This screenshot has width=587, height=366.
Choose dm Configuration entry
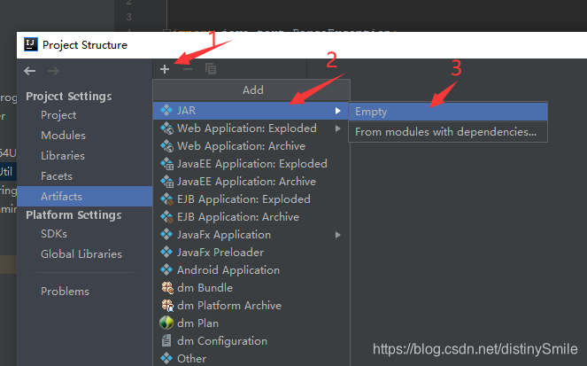(x=251, y=340)
